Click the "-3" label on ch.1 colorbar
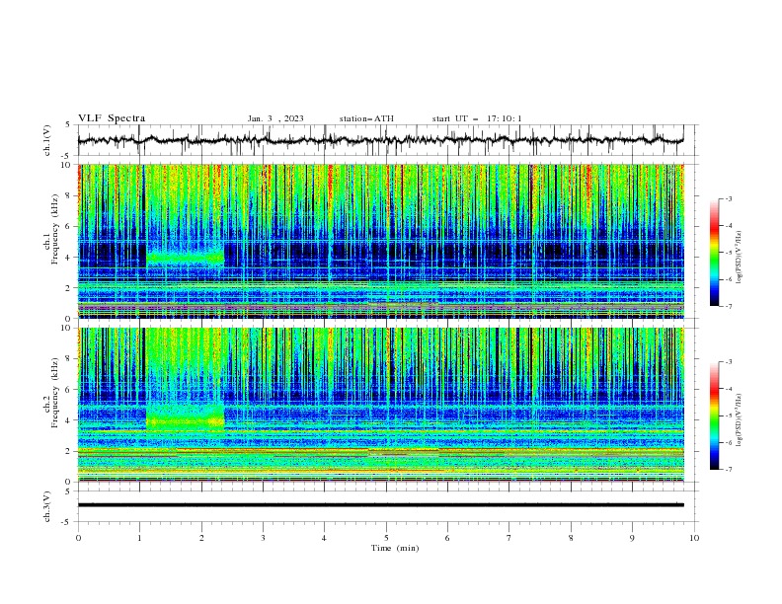The width and height of the screenshot is (782, 604). (728, 198)
